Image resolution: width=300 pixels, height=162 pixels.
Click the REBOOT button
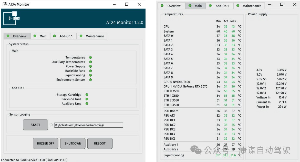(100, 144)
